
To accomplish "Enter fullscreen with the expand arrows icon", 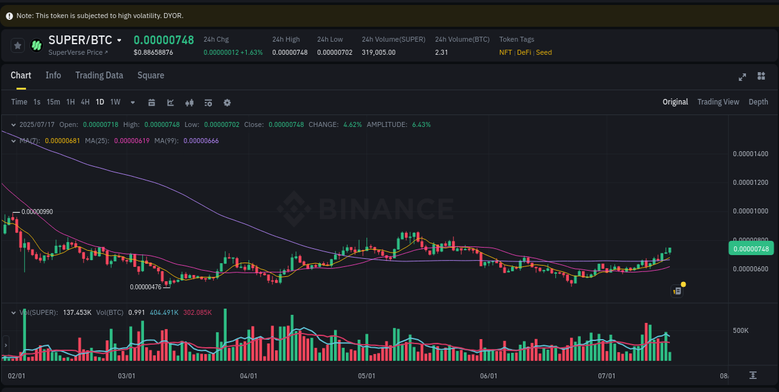I will click(x=742, y=77).
